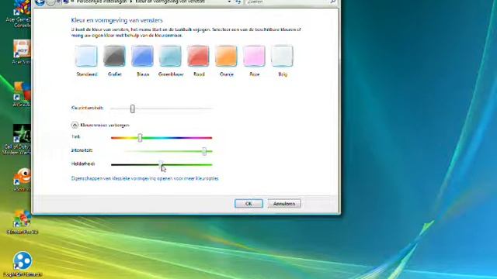This screenshot has width=497, height=279.
Task: Confirm the color settings with OK
Action: [248, 204]
